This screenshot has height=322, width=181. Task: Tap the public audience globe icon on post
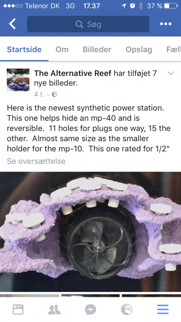pyautogui.click(x=54, y=94)
